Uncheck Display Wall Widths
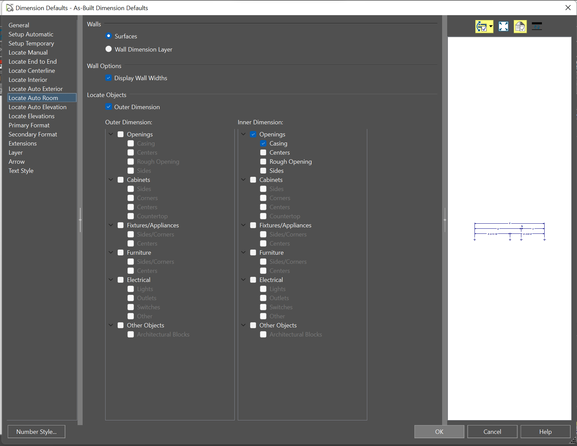Image resolution: width=577 pixels, height=446 pixels. pos(109,78)
